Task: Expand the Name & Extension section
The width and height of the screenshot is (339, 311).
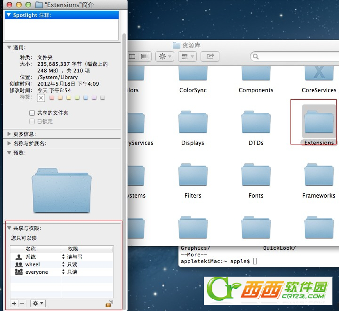Action: (x=9, y=143)
